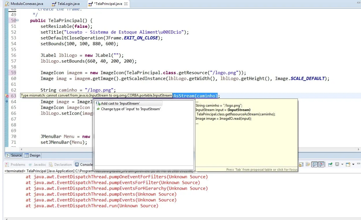Click Java file icon on ModuloConexao.java tab
The width and height of the screenshot is (361, 220).
click(x=7, y=4)
